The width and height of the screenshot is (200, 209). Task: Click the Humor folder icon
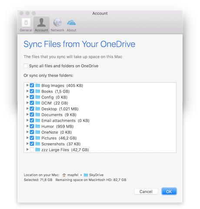point(38,126)
